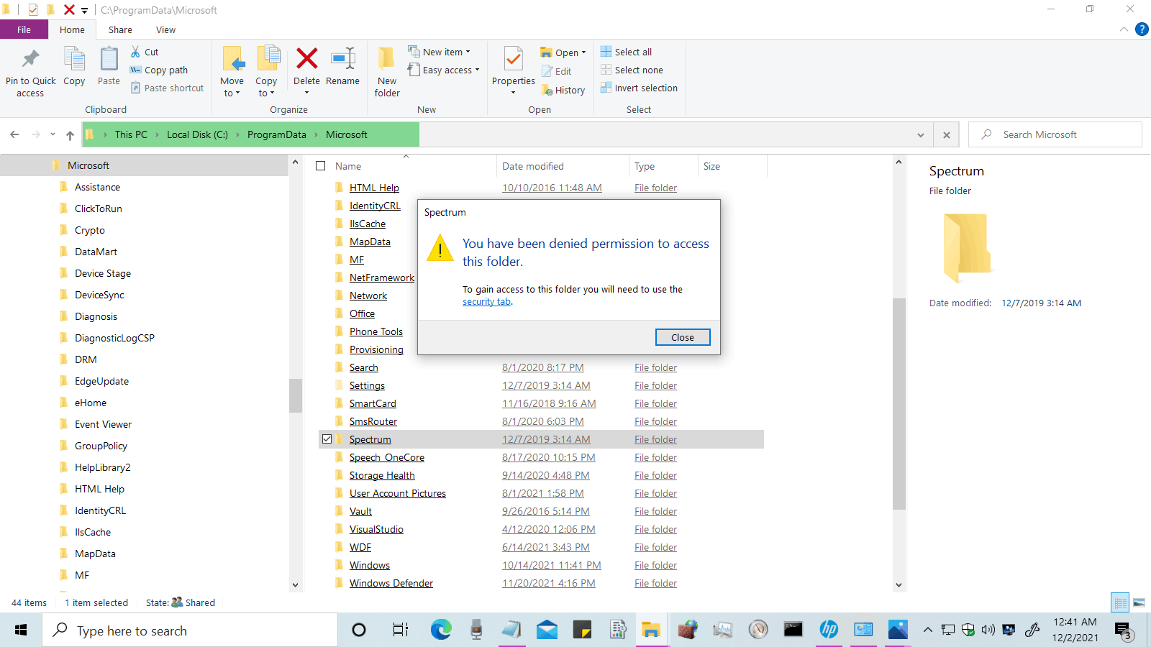Collapse the ribbon with the chevron
Image resolution: width=1151 pixels, height=647 pixels.
(1124, 29)
